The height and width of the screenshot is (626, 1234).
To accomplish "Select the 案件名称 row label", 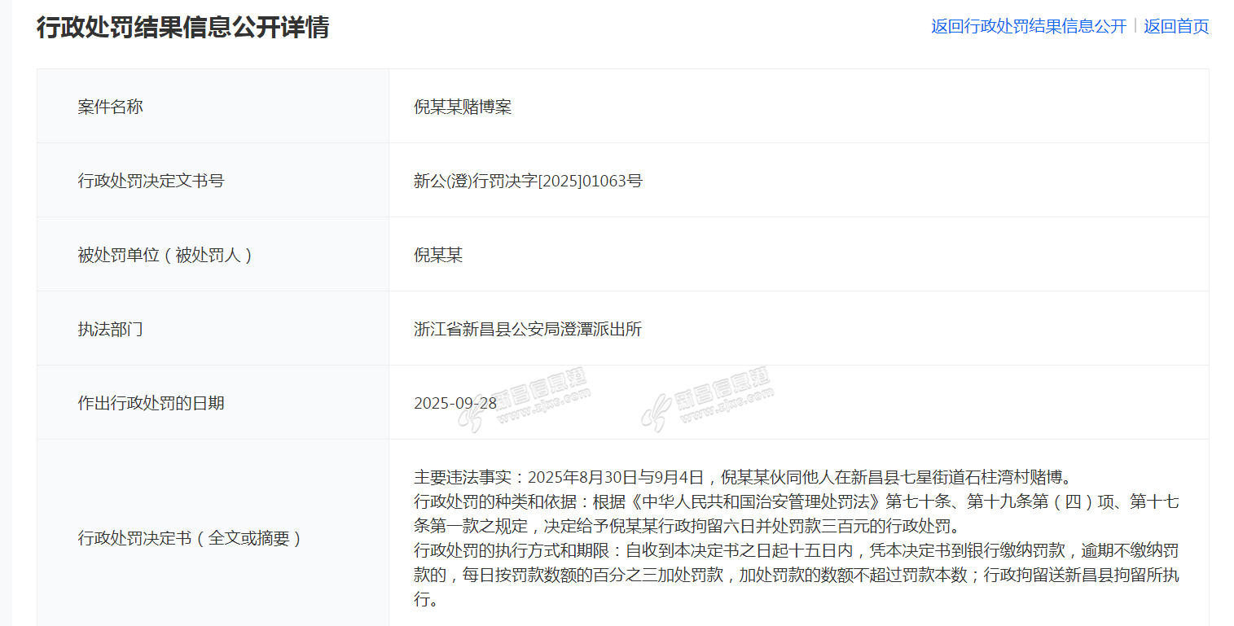I will 111,107.
